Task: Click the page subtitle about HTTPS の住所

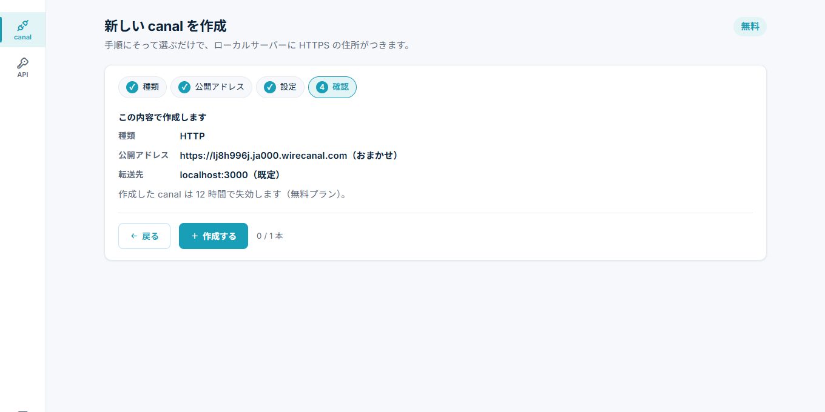Action: coord(258,45)
